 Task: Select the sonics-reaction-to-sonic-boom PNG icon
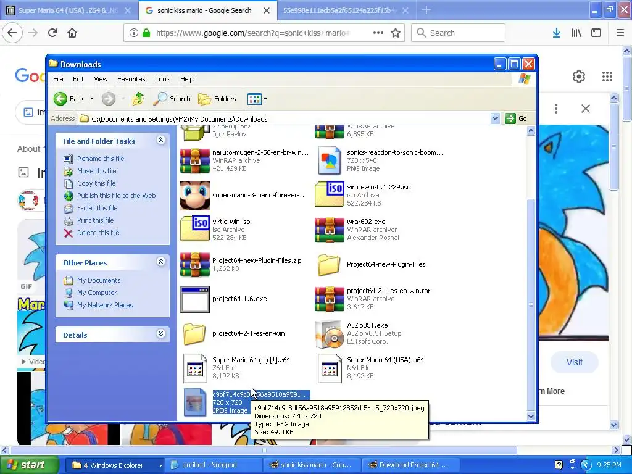(x=330, y=161)
